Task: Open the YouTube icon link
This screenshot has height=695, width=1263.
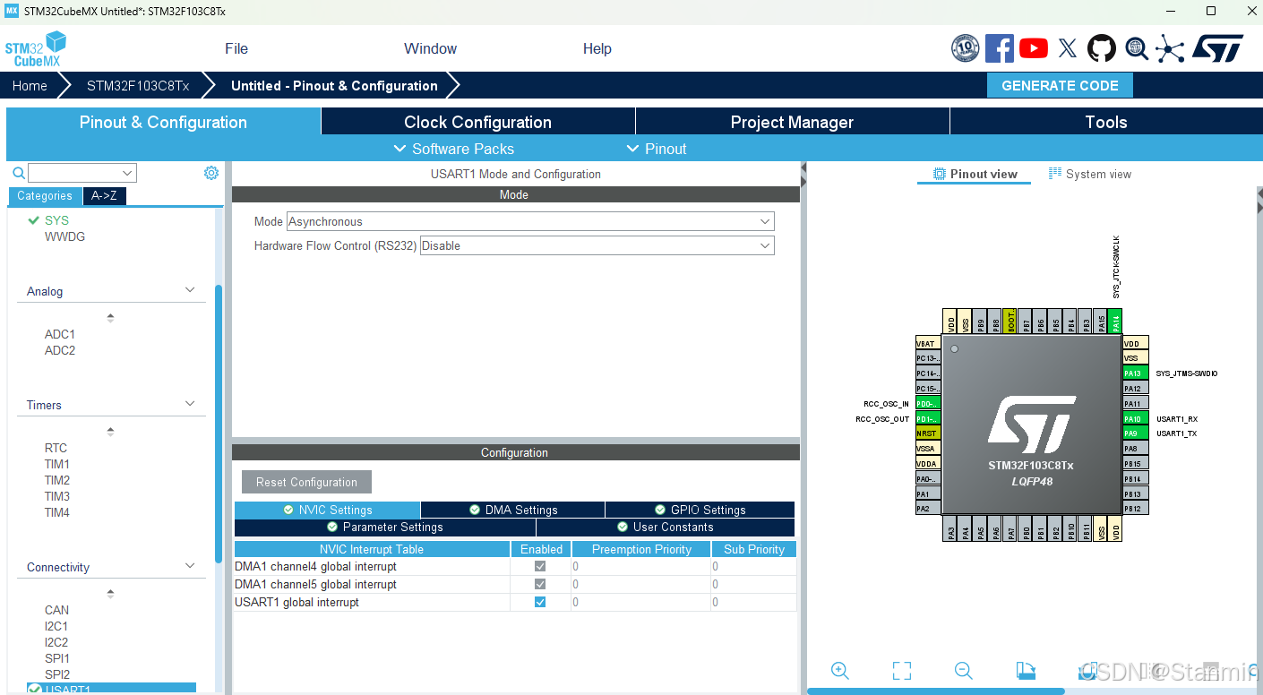Action: (1033, 48)
